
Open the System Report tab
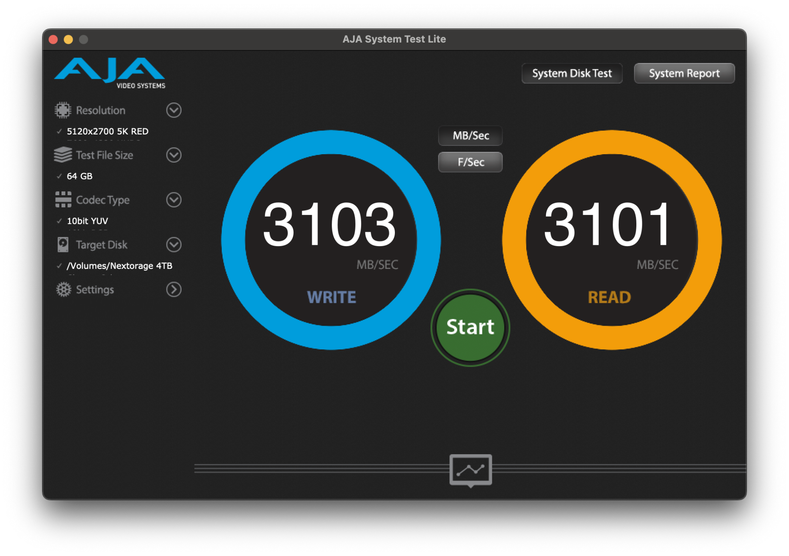click(x=684, y=73)
